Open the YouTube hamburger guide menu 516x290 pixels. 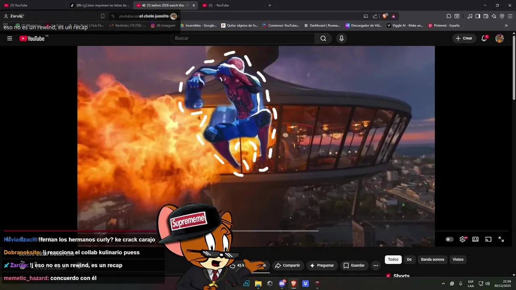tap(10, 38)
